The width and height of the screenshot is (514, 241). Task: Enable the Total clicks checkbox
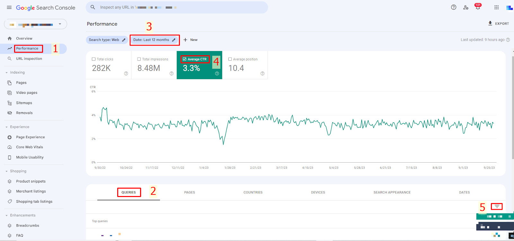click(x=94, y=59)
